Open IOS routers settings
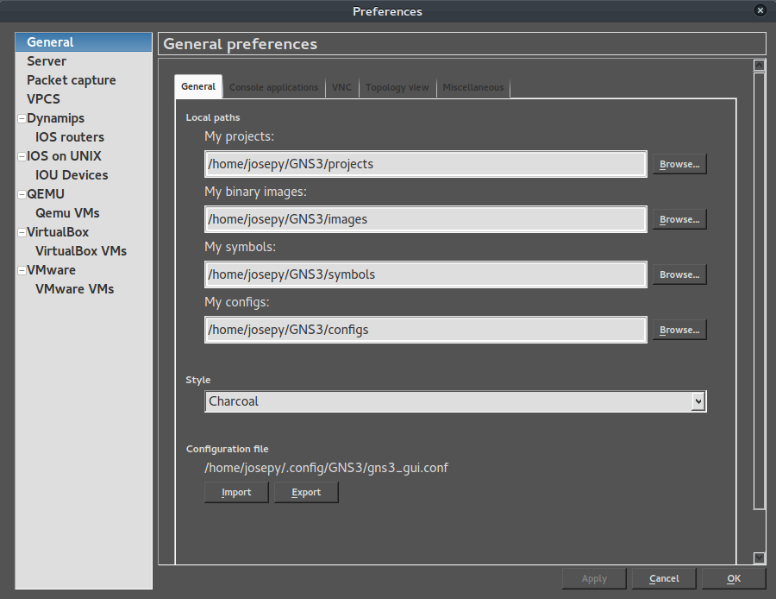 pyautogui.click(x=70, y=137)
